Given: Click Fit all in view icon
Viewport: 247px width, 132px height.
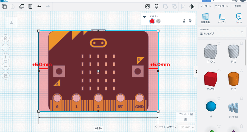Looking at the screenshot, I should tap(6, 48).
